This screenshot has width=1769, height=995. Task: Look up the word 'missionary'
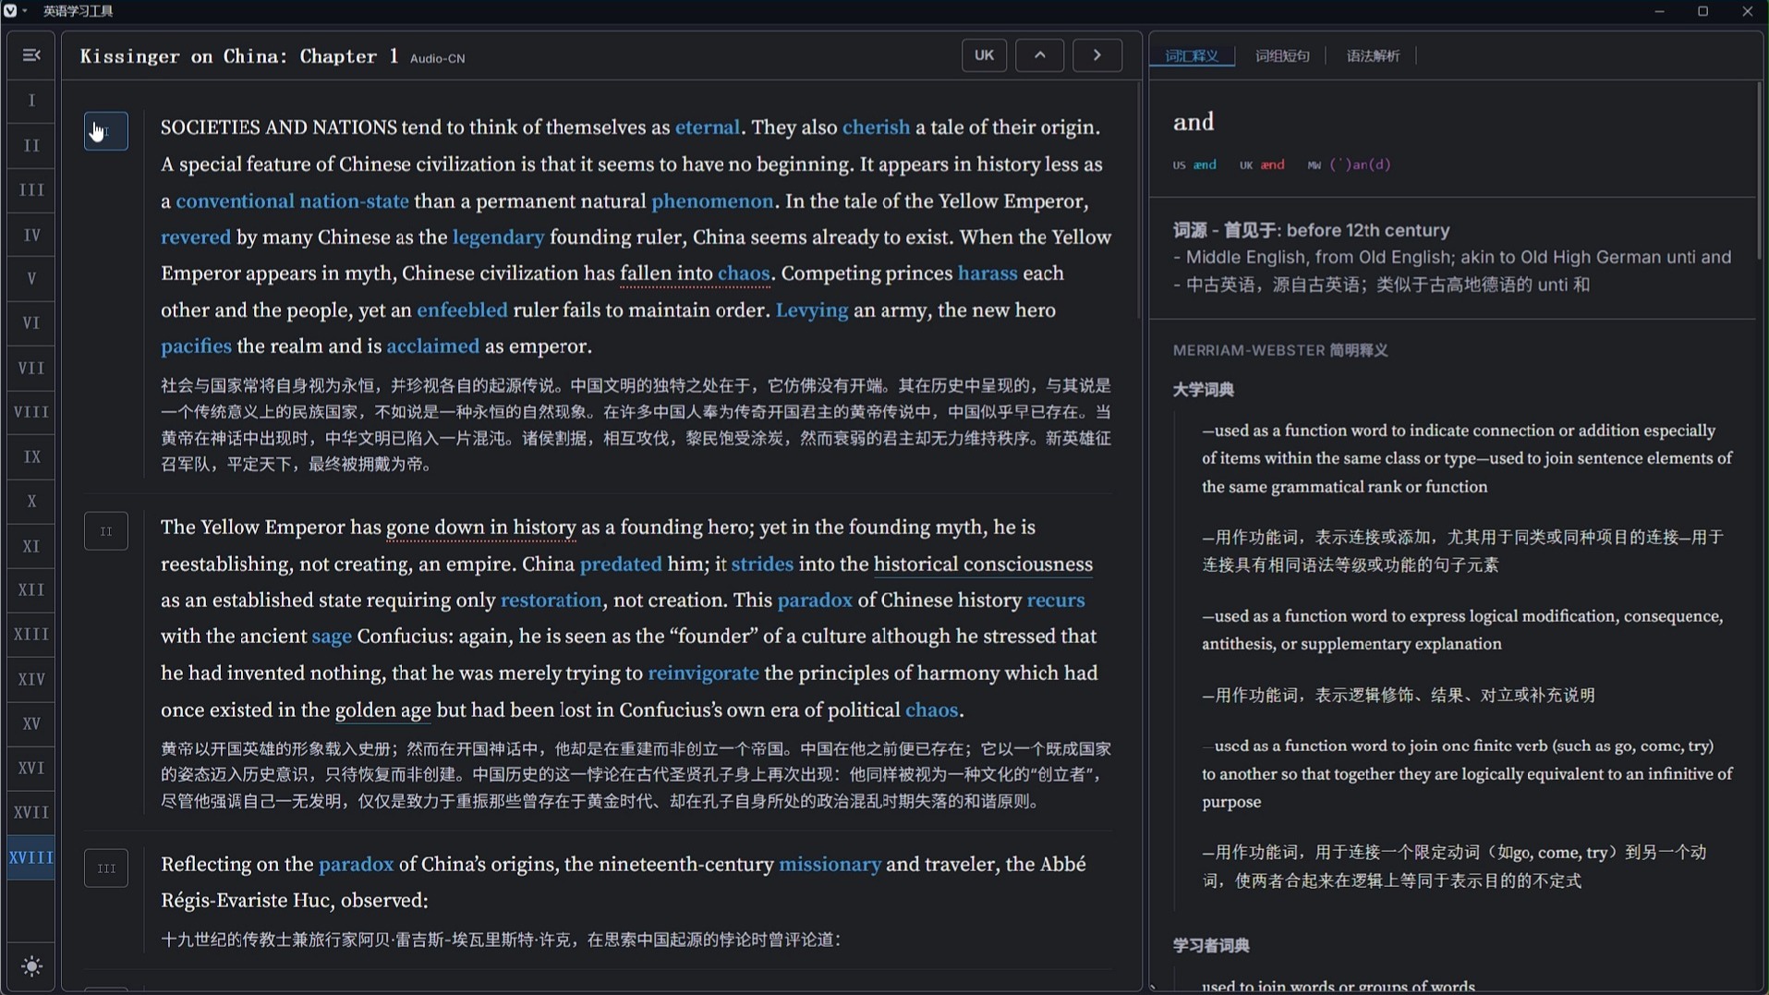point(830,865)
